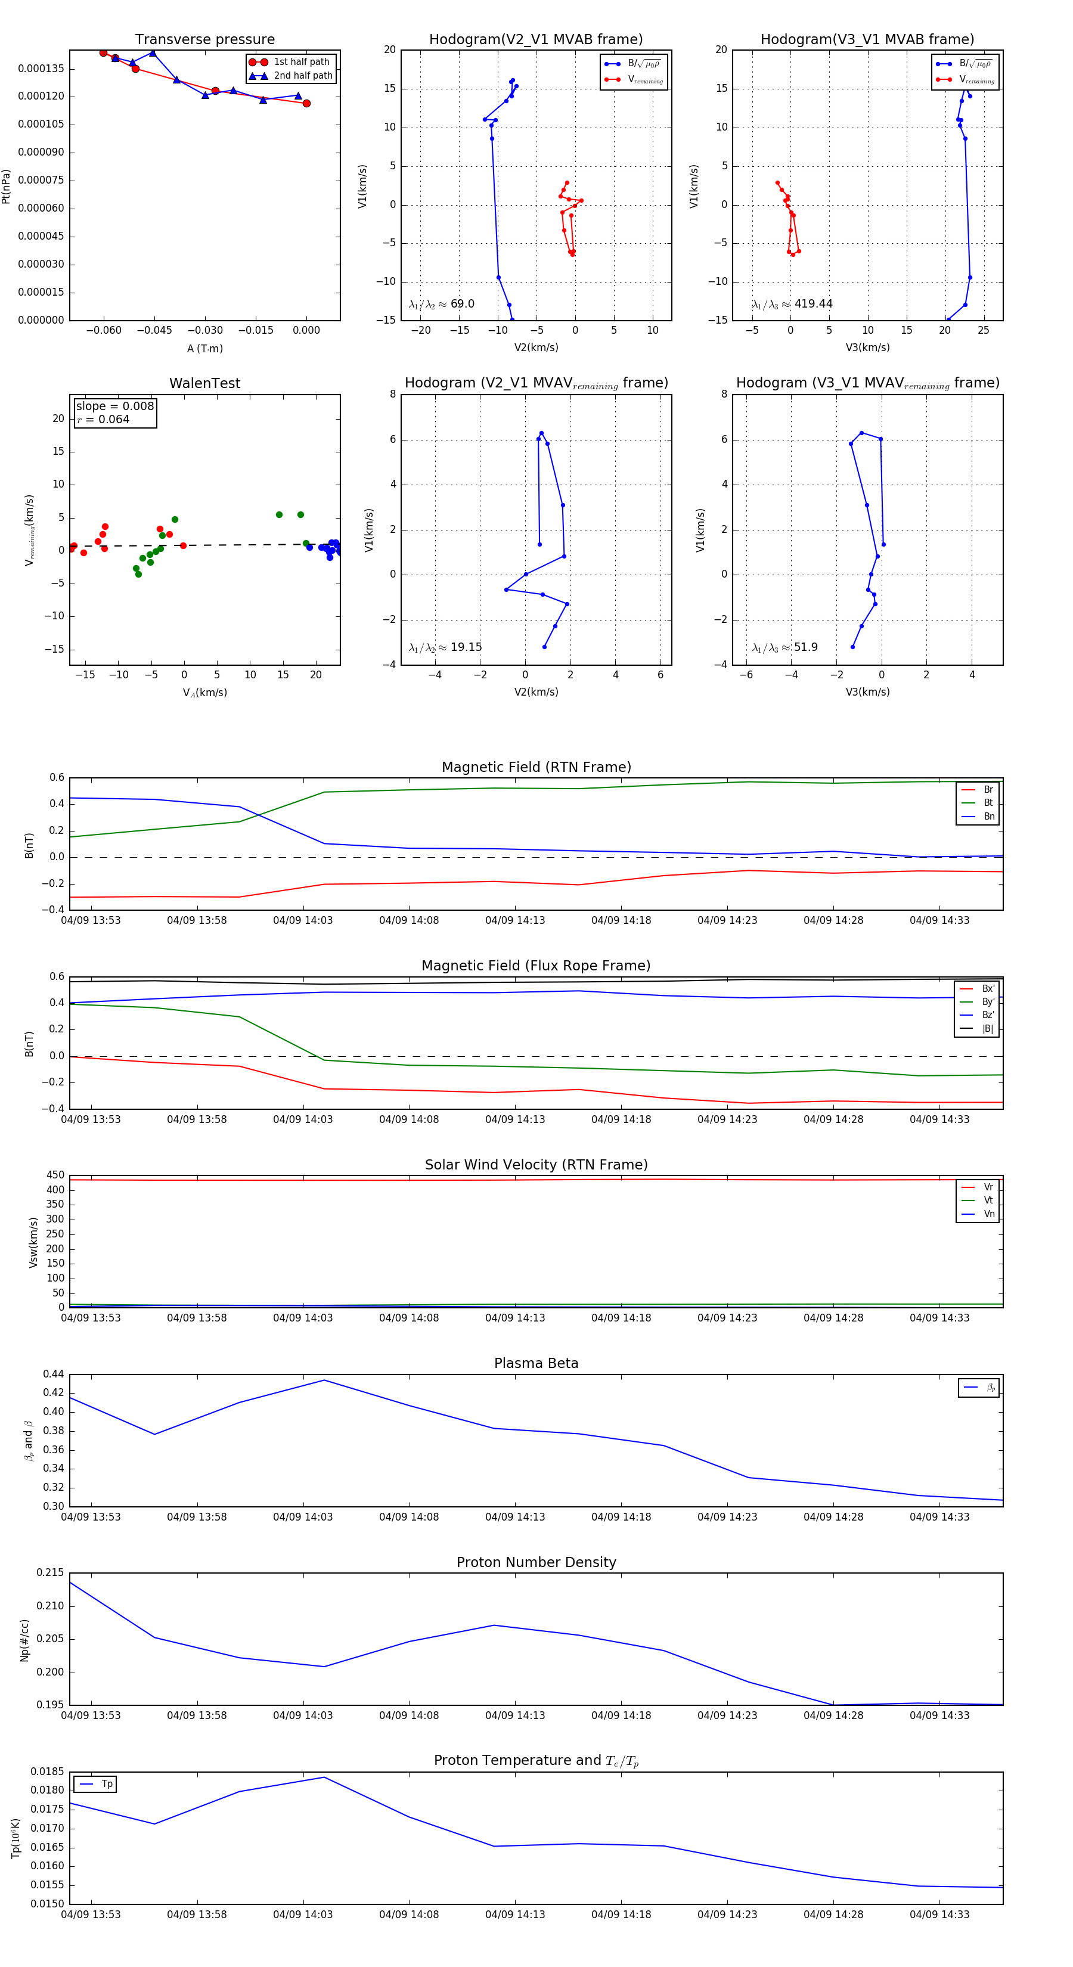The image size is (1073, 1967).
Task: Click the 'Hodogram (V3_V1 MVAV remaining frame)' title
Action: pos(867,383)
